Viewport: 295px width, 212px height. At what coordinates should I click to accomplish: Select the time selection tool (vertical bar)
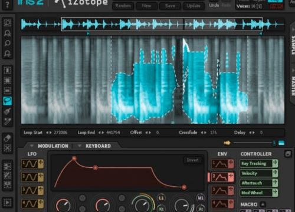[x=8, y=70]
